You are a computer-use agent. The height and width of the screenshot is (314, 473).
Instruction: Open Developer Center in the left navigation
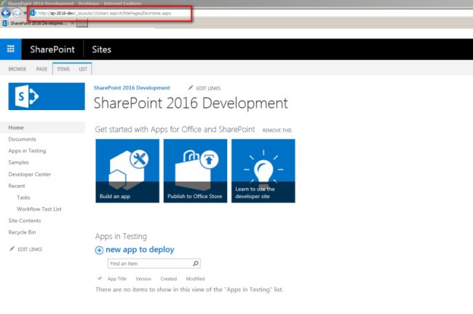[x=30, y=174]
